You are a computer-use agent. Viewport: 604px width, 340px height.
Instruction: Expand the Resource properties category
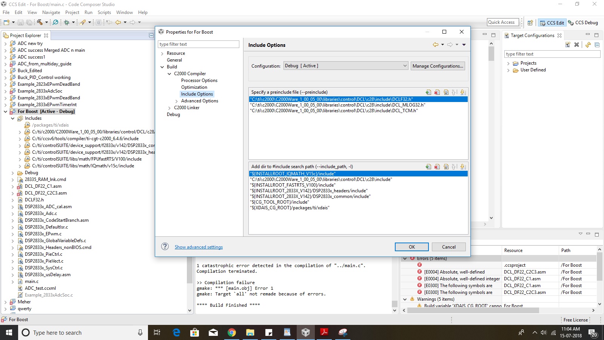click(162, 54)
